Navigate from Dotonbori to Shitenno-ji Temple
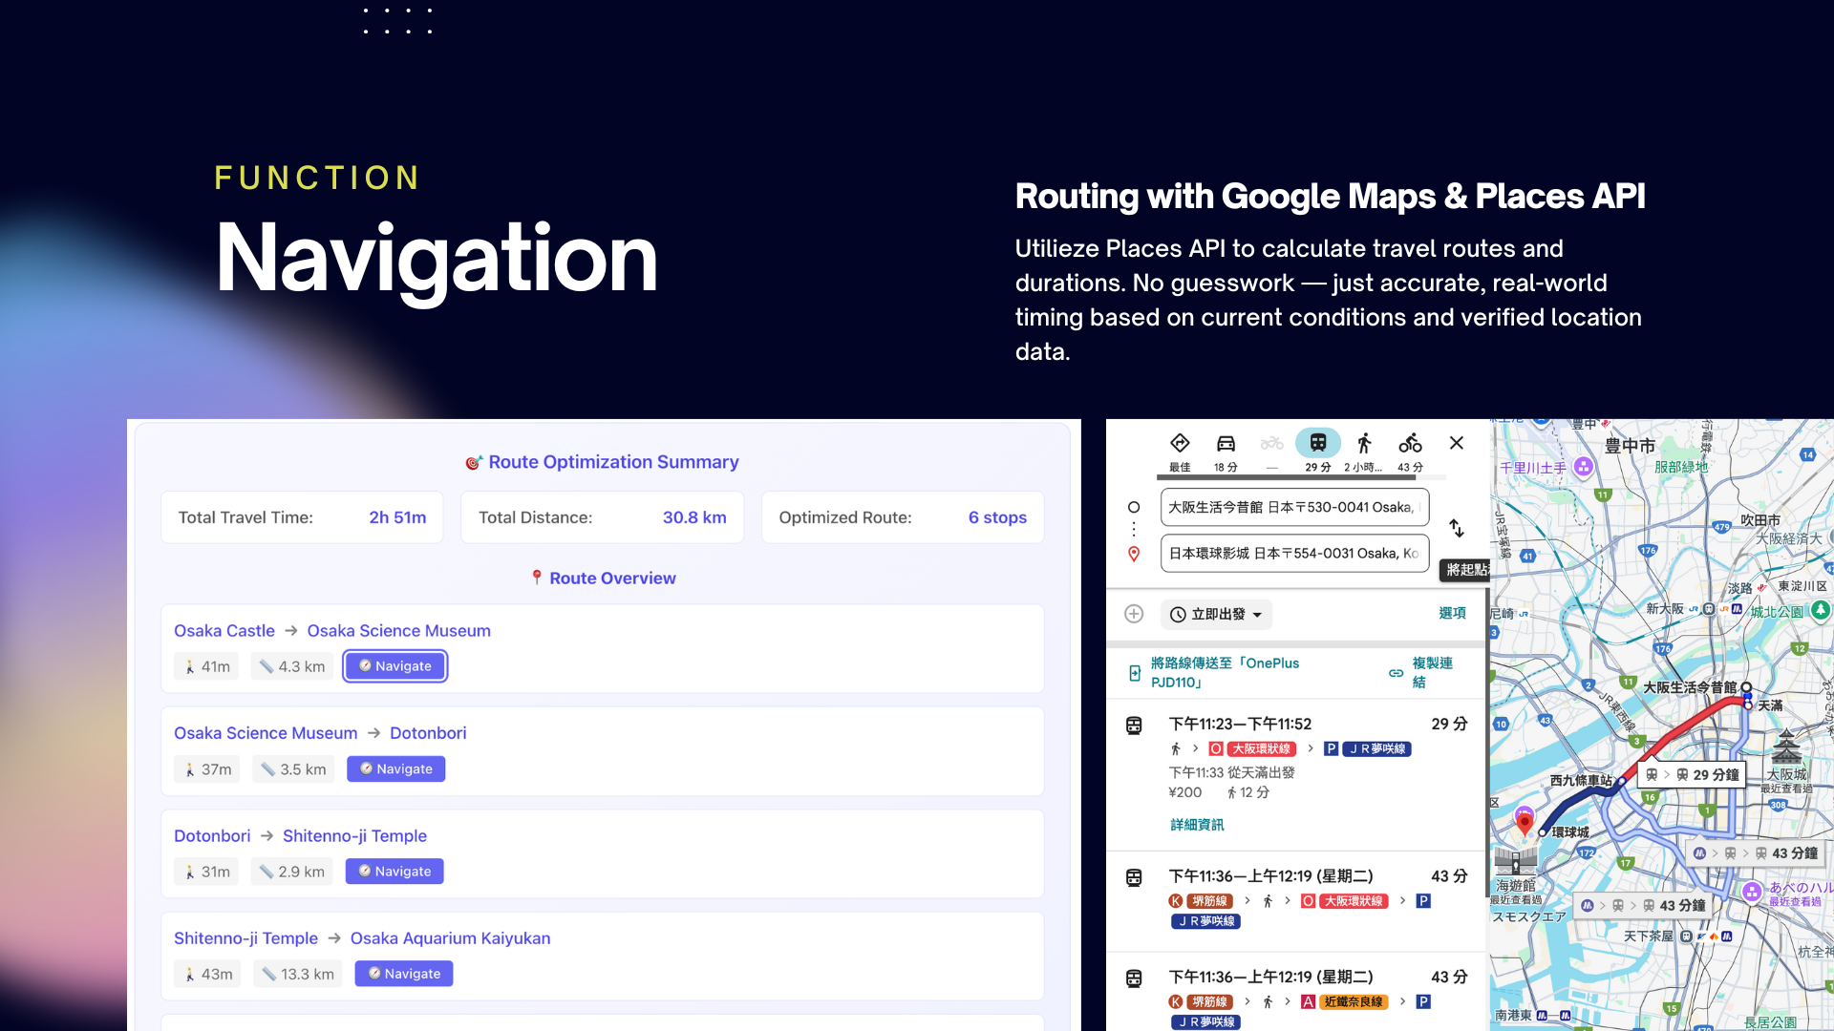 pos(394,872)
